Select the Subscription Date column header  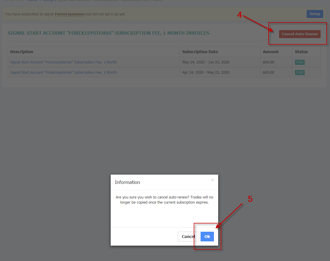click(x=200, y=52)
